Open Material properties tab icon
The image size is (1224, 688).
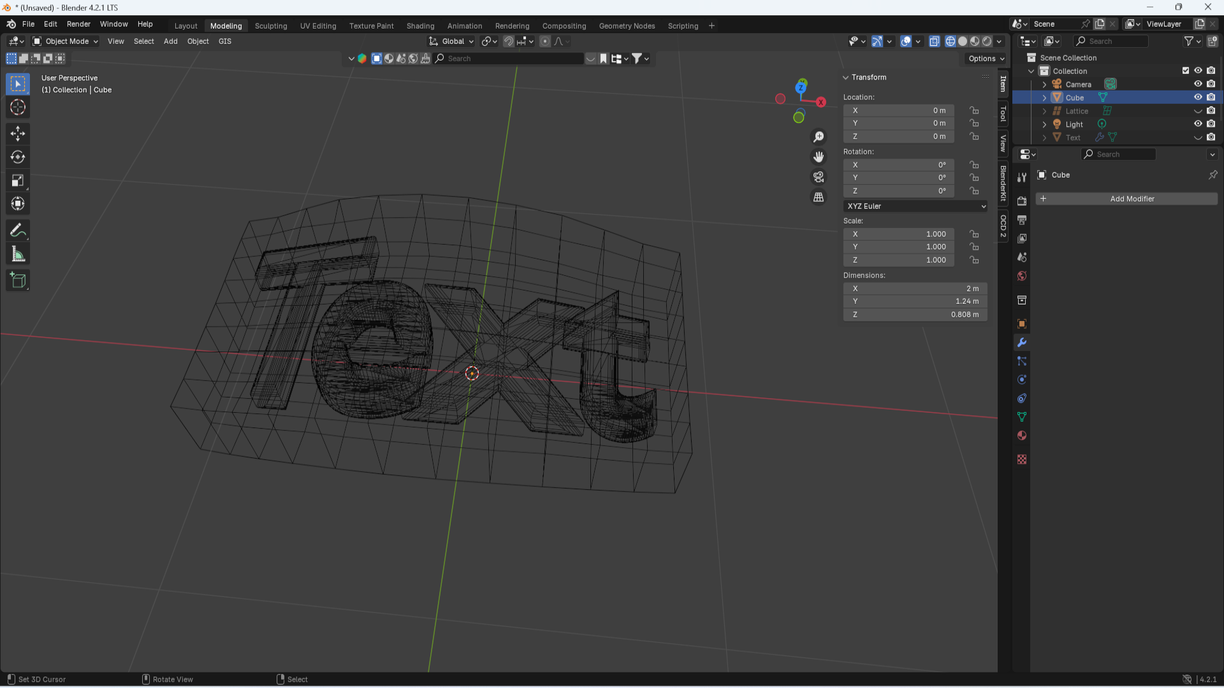pyautogui.click(x=1022, y=436)
